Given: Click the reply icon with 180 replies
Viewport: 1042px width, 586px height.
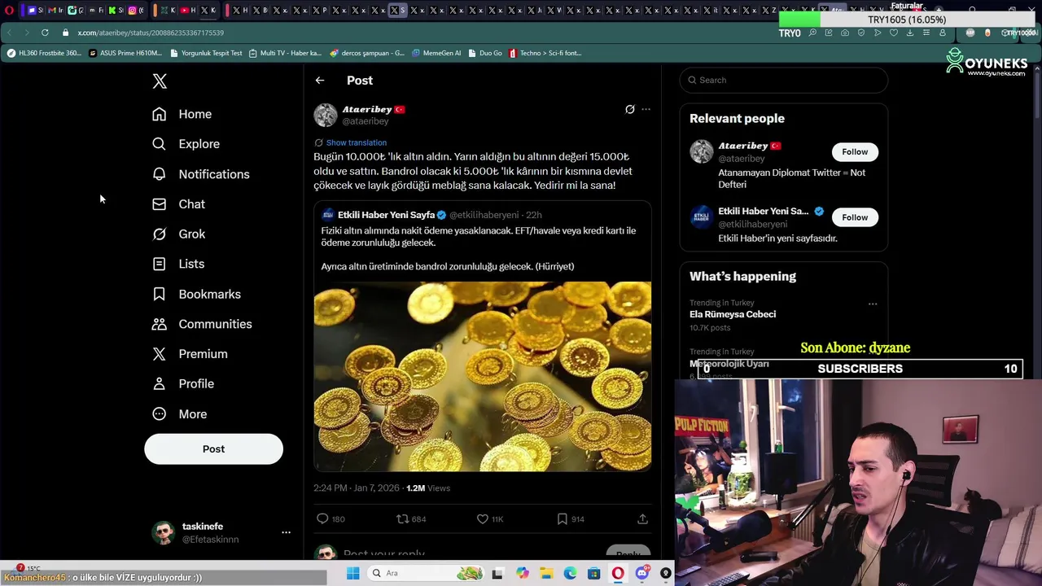Looking at the screenshot, I should click(322, 518).
